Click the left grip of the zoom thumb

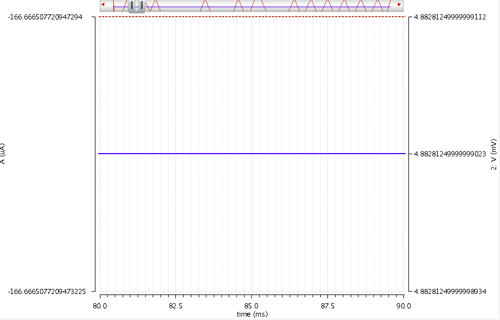point(132,6)
